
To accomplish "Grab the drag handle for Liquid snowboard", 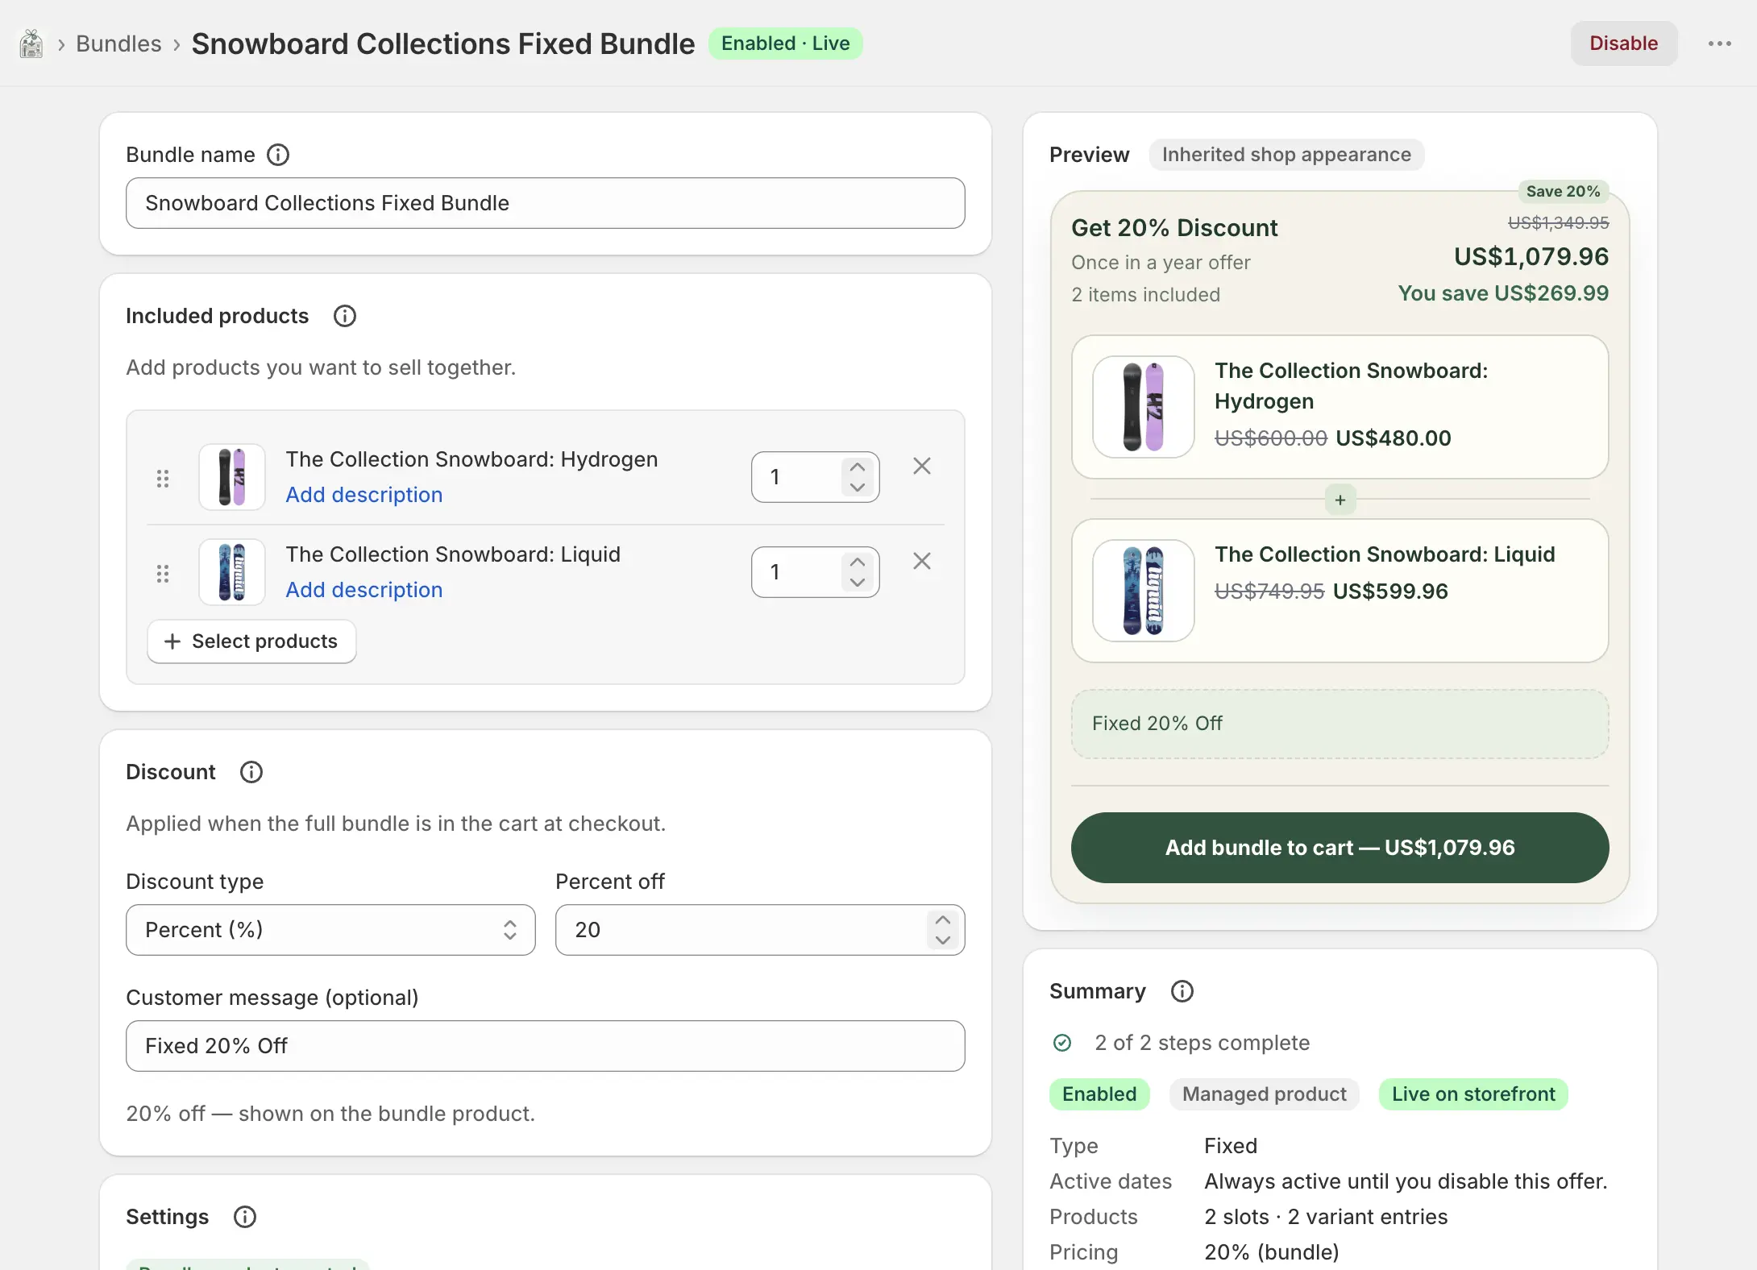I will (163, 574).
